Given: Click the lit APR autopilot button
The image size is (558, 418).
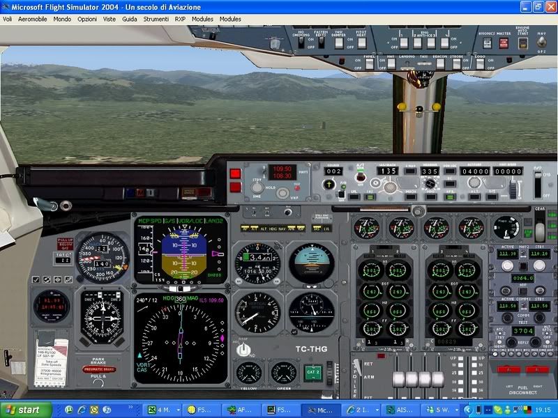Looking at the screenshot, I should click(x=450, y=196).
